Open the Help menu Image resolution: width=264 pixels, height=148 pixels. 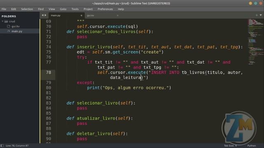coord(121,9)
